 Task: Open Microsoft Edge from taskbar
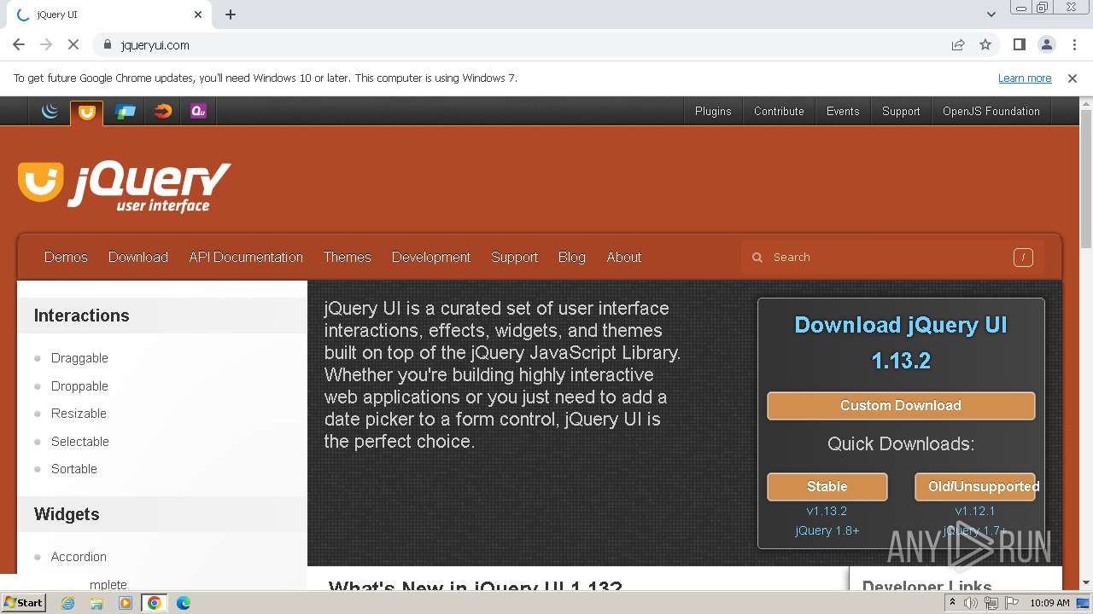pyautogui.click(x=184, y=603)
